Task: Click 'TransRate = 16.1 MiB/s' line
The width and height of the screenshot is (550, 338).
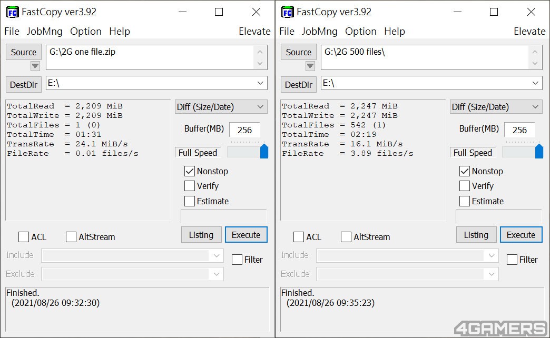Action: [x=342, y=144]
